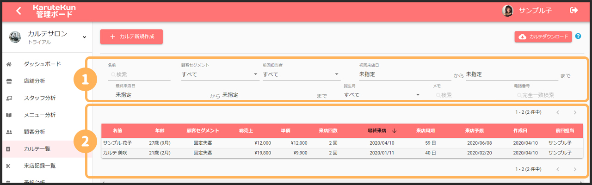Sort table by 顧客セグメント column header
The height and width of the screenshot is (185, 592).
pos(203,130)
